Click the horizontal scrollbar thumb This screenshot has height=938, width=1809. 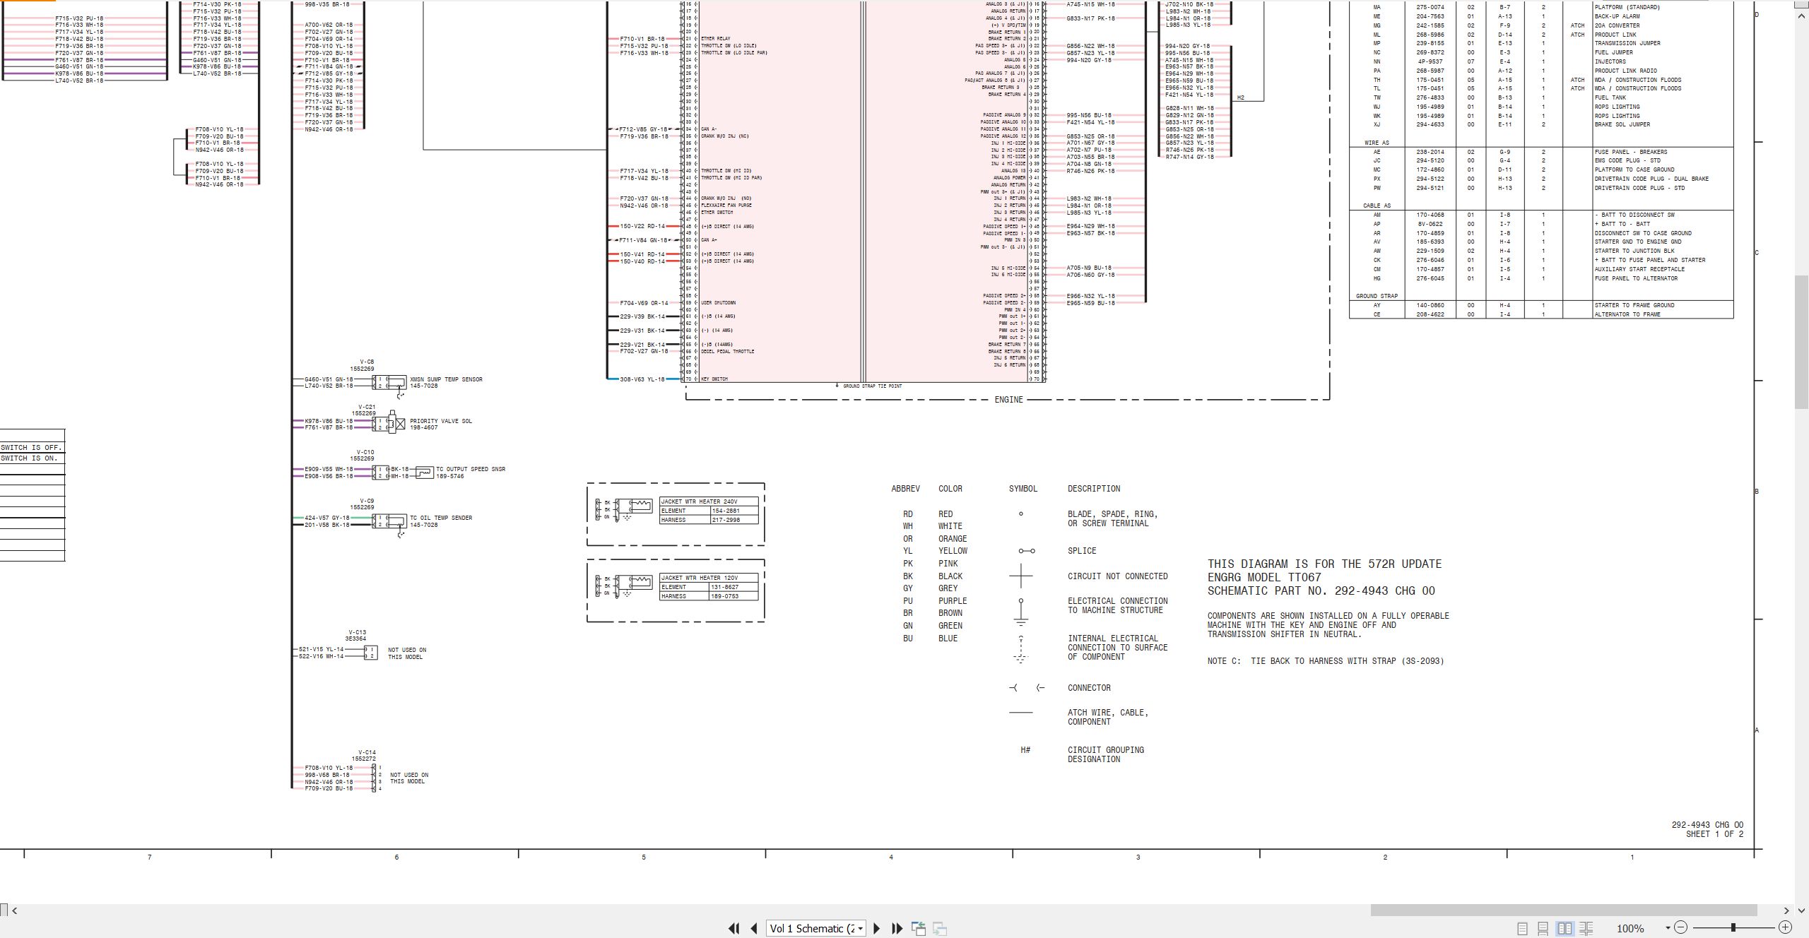[1564, 910]
